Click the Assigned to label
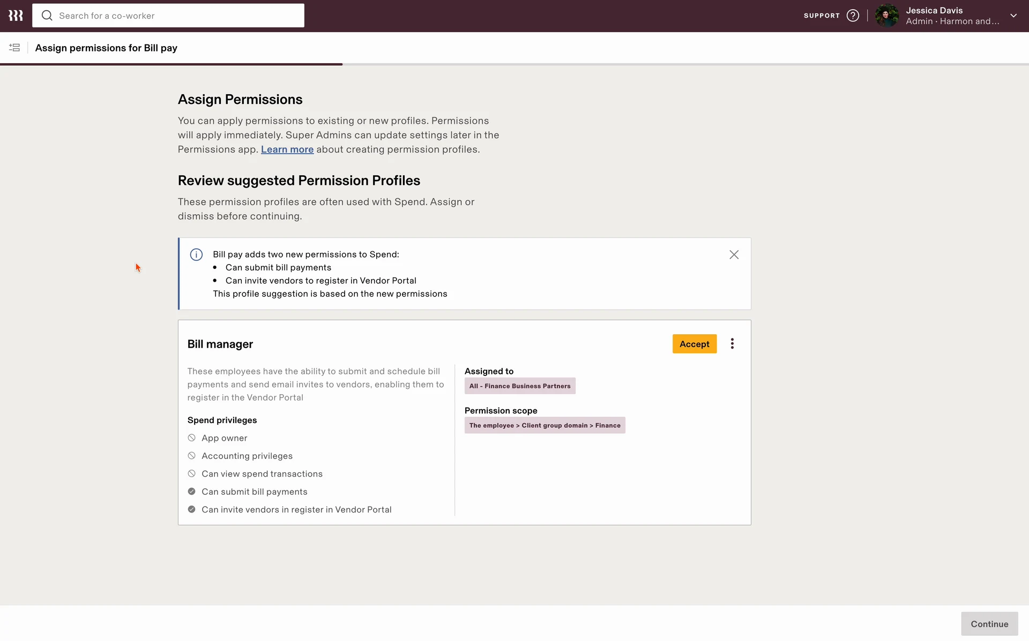The width and height of the screenshot is (1029, 641). (x=489, y=371)
